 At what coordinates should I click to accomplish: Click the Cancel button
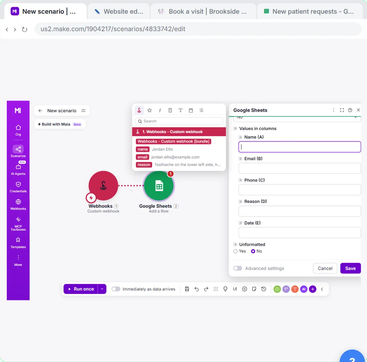325,268
